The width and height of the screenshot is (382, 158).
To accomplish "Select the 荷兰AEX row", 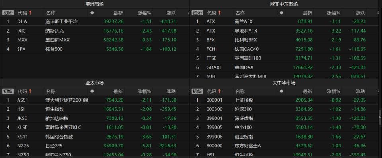I will pyautogui.click(x=284, y=21).
